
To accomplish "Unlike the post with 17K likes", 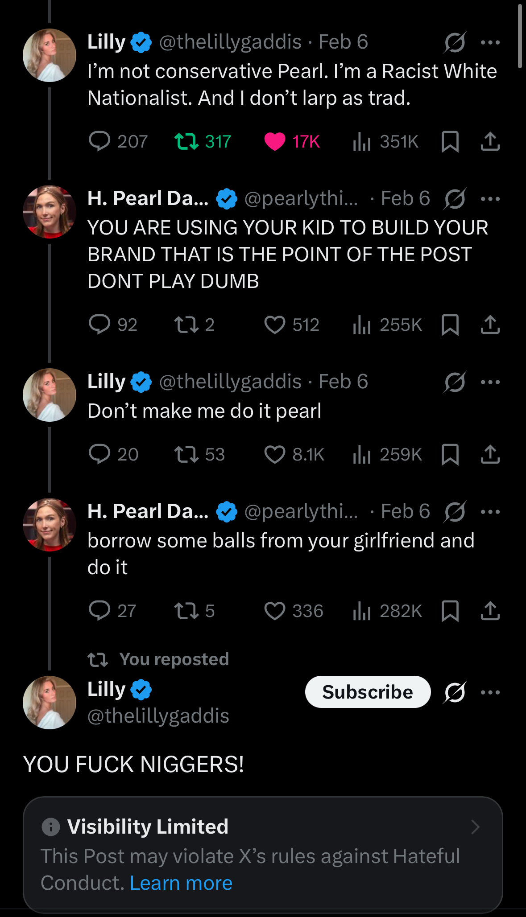I will pos(274,141).
